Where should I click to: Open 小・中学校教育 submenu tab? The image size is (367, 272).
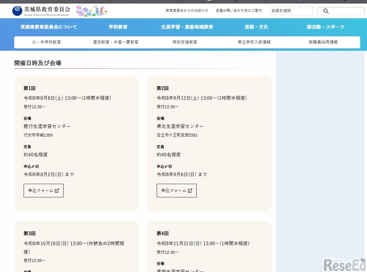[46, 42]
